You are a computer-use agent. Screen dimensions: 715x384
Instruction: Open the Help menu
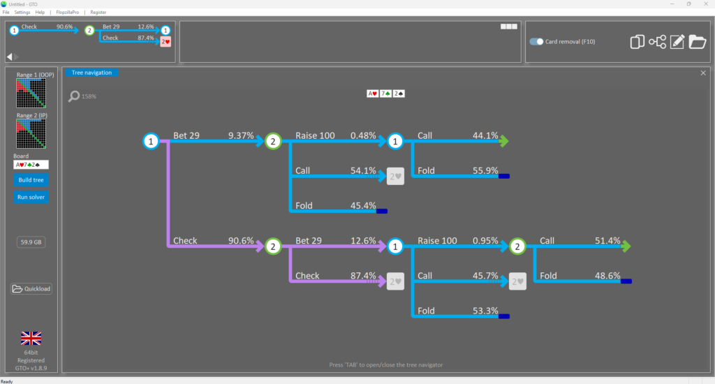40,13
